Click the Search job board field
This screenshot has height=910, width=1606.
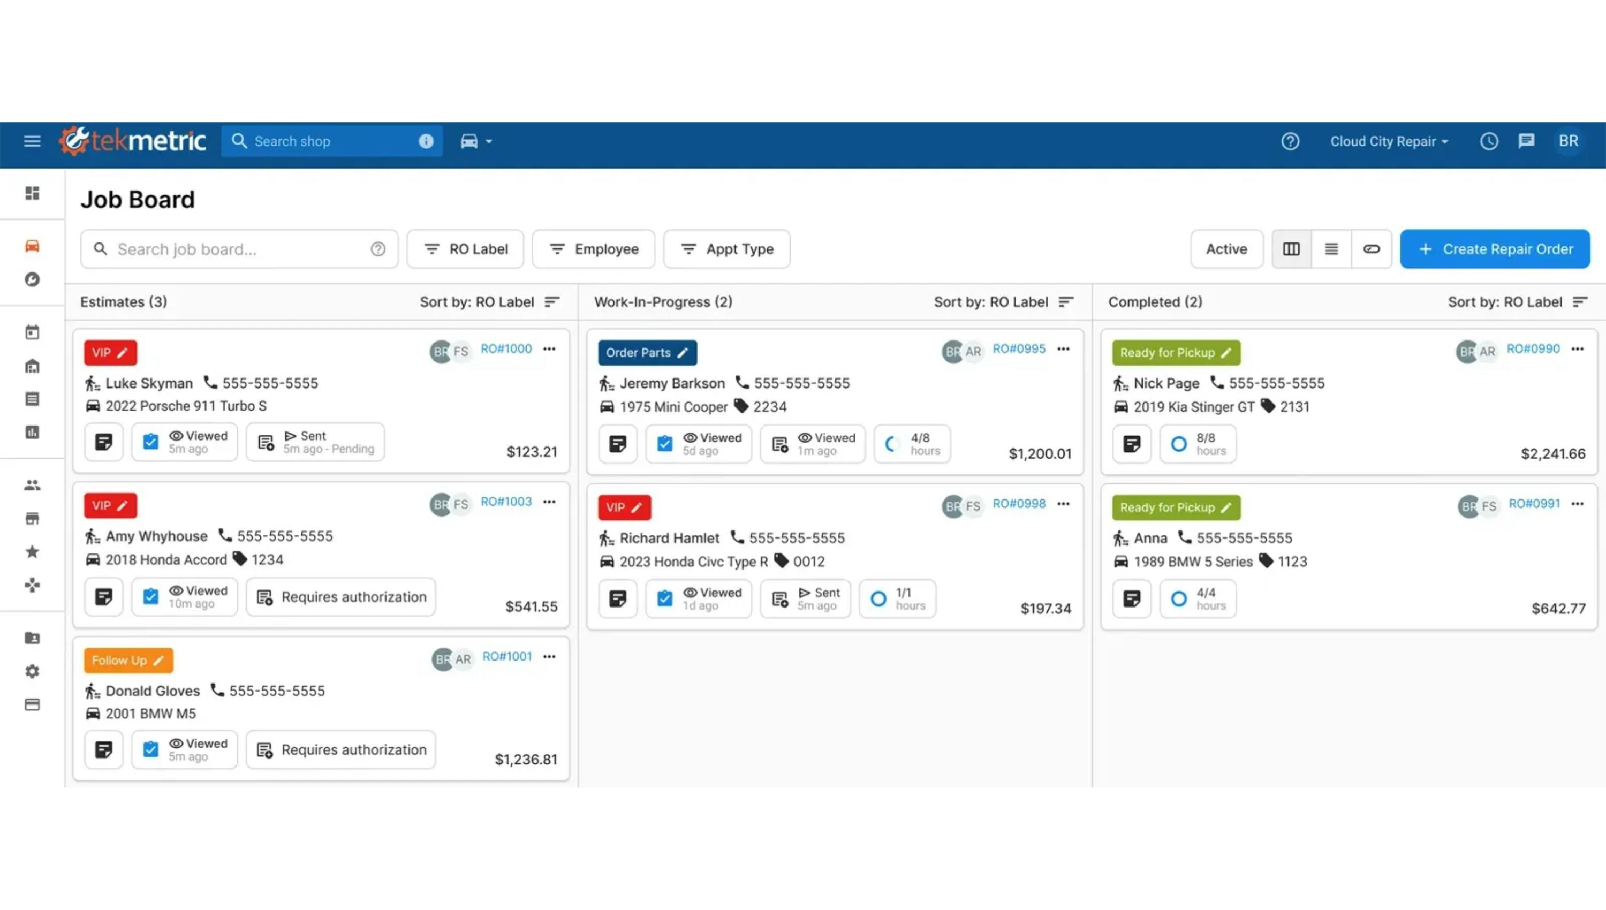238,249
